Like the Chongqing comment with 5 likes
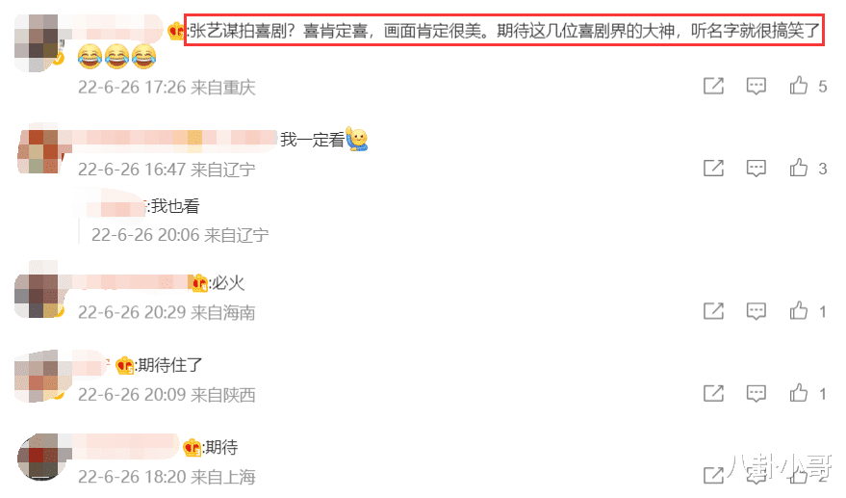Screen dimensions: 846x498 [x=799, y=86]
